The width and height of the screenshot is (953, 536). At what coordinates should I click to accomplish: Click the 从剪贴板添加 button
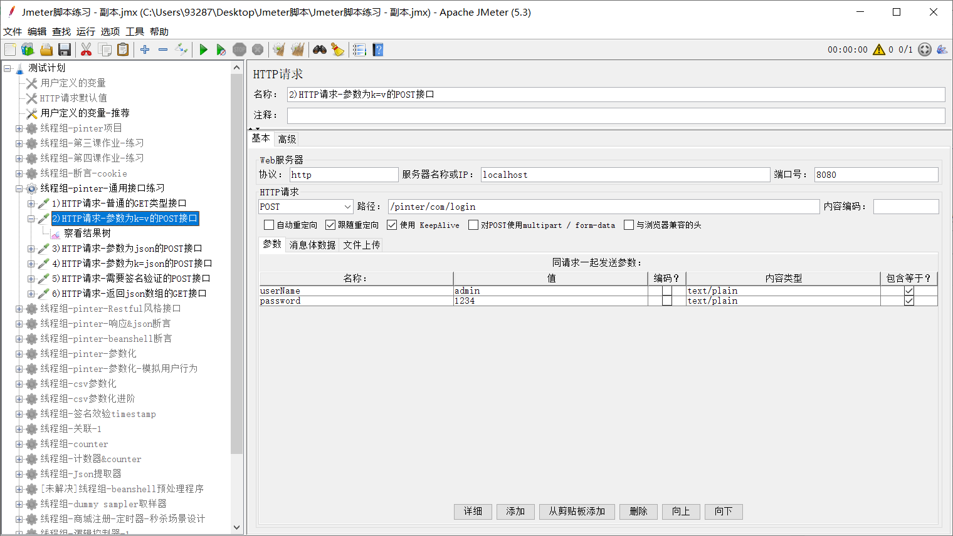point(577,512)
